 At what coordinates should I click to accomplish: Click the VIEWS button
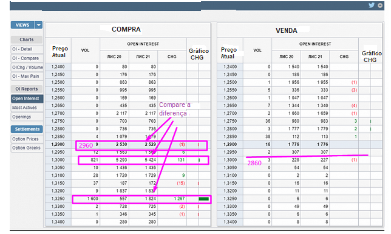pyautogui.click(x=22, y=25)
